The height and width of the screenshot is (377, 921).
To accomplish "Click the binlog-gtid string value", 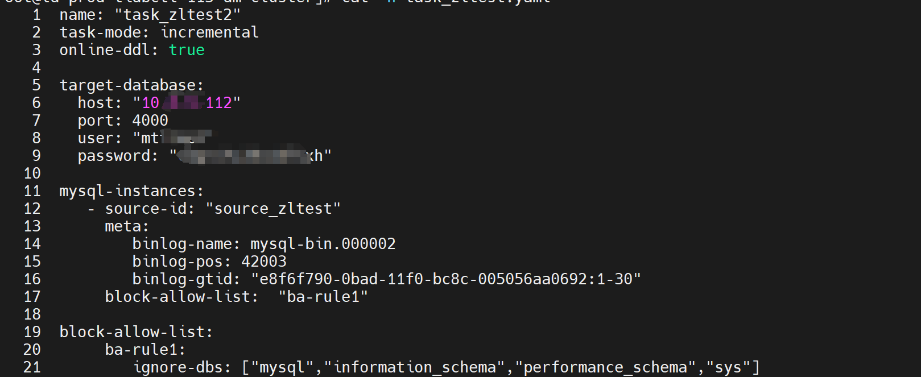I will click(446, 279).
